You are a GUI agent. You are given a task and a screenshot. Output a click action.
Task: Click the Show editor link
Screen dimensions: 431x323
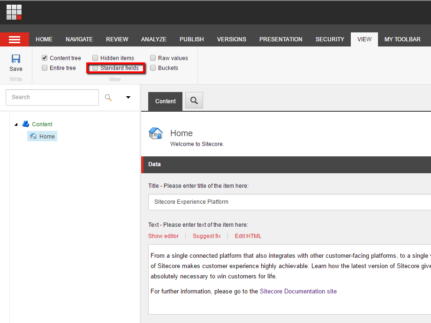pyautogui.click(x=163, y=236)
